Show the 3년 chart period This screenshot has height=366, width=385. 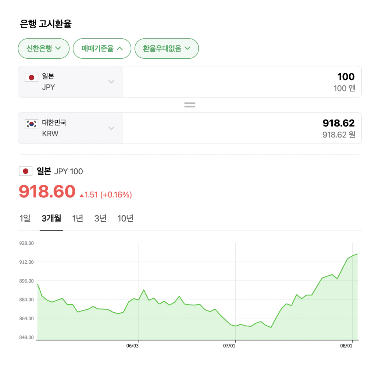click(x=100, y=218)
